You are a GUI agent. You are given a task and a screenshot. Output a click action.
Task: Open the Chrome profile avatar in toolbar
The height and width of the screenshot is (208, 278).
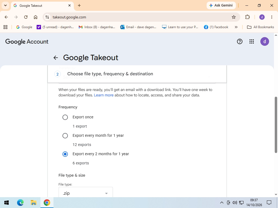[262, 17]
